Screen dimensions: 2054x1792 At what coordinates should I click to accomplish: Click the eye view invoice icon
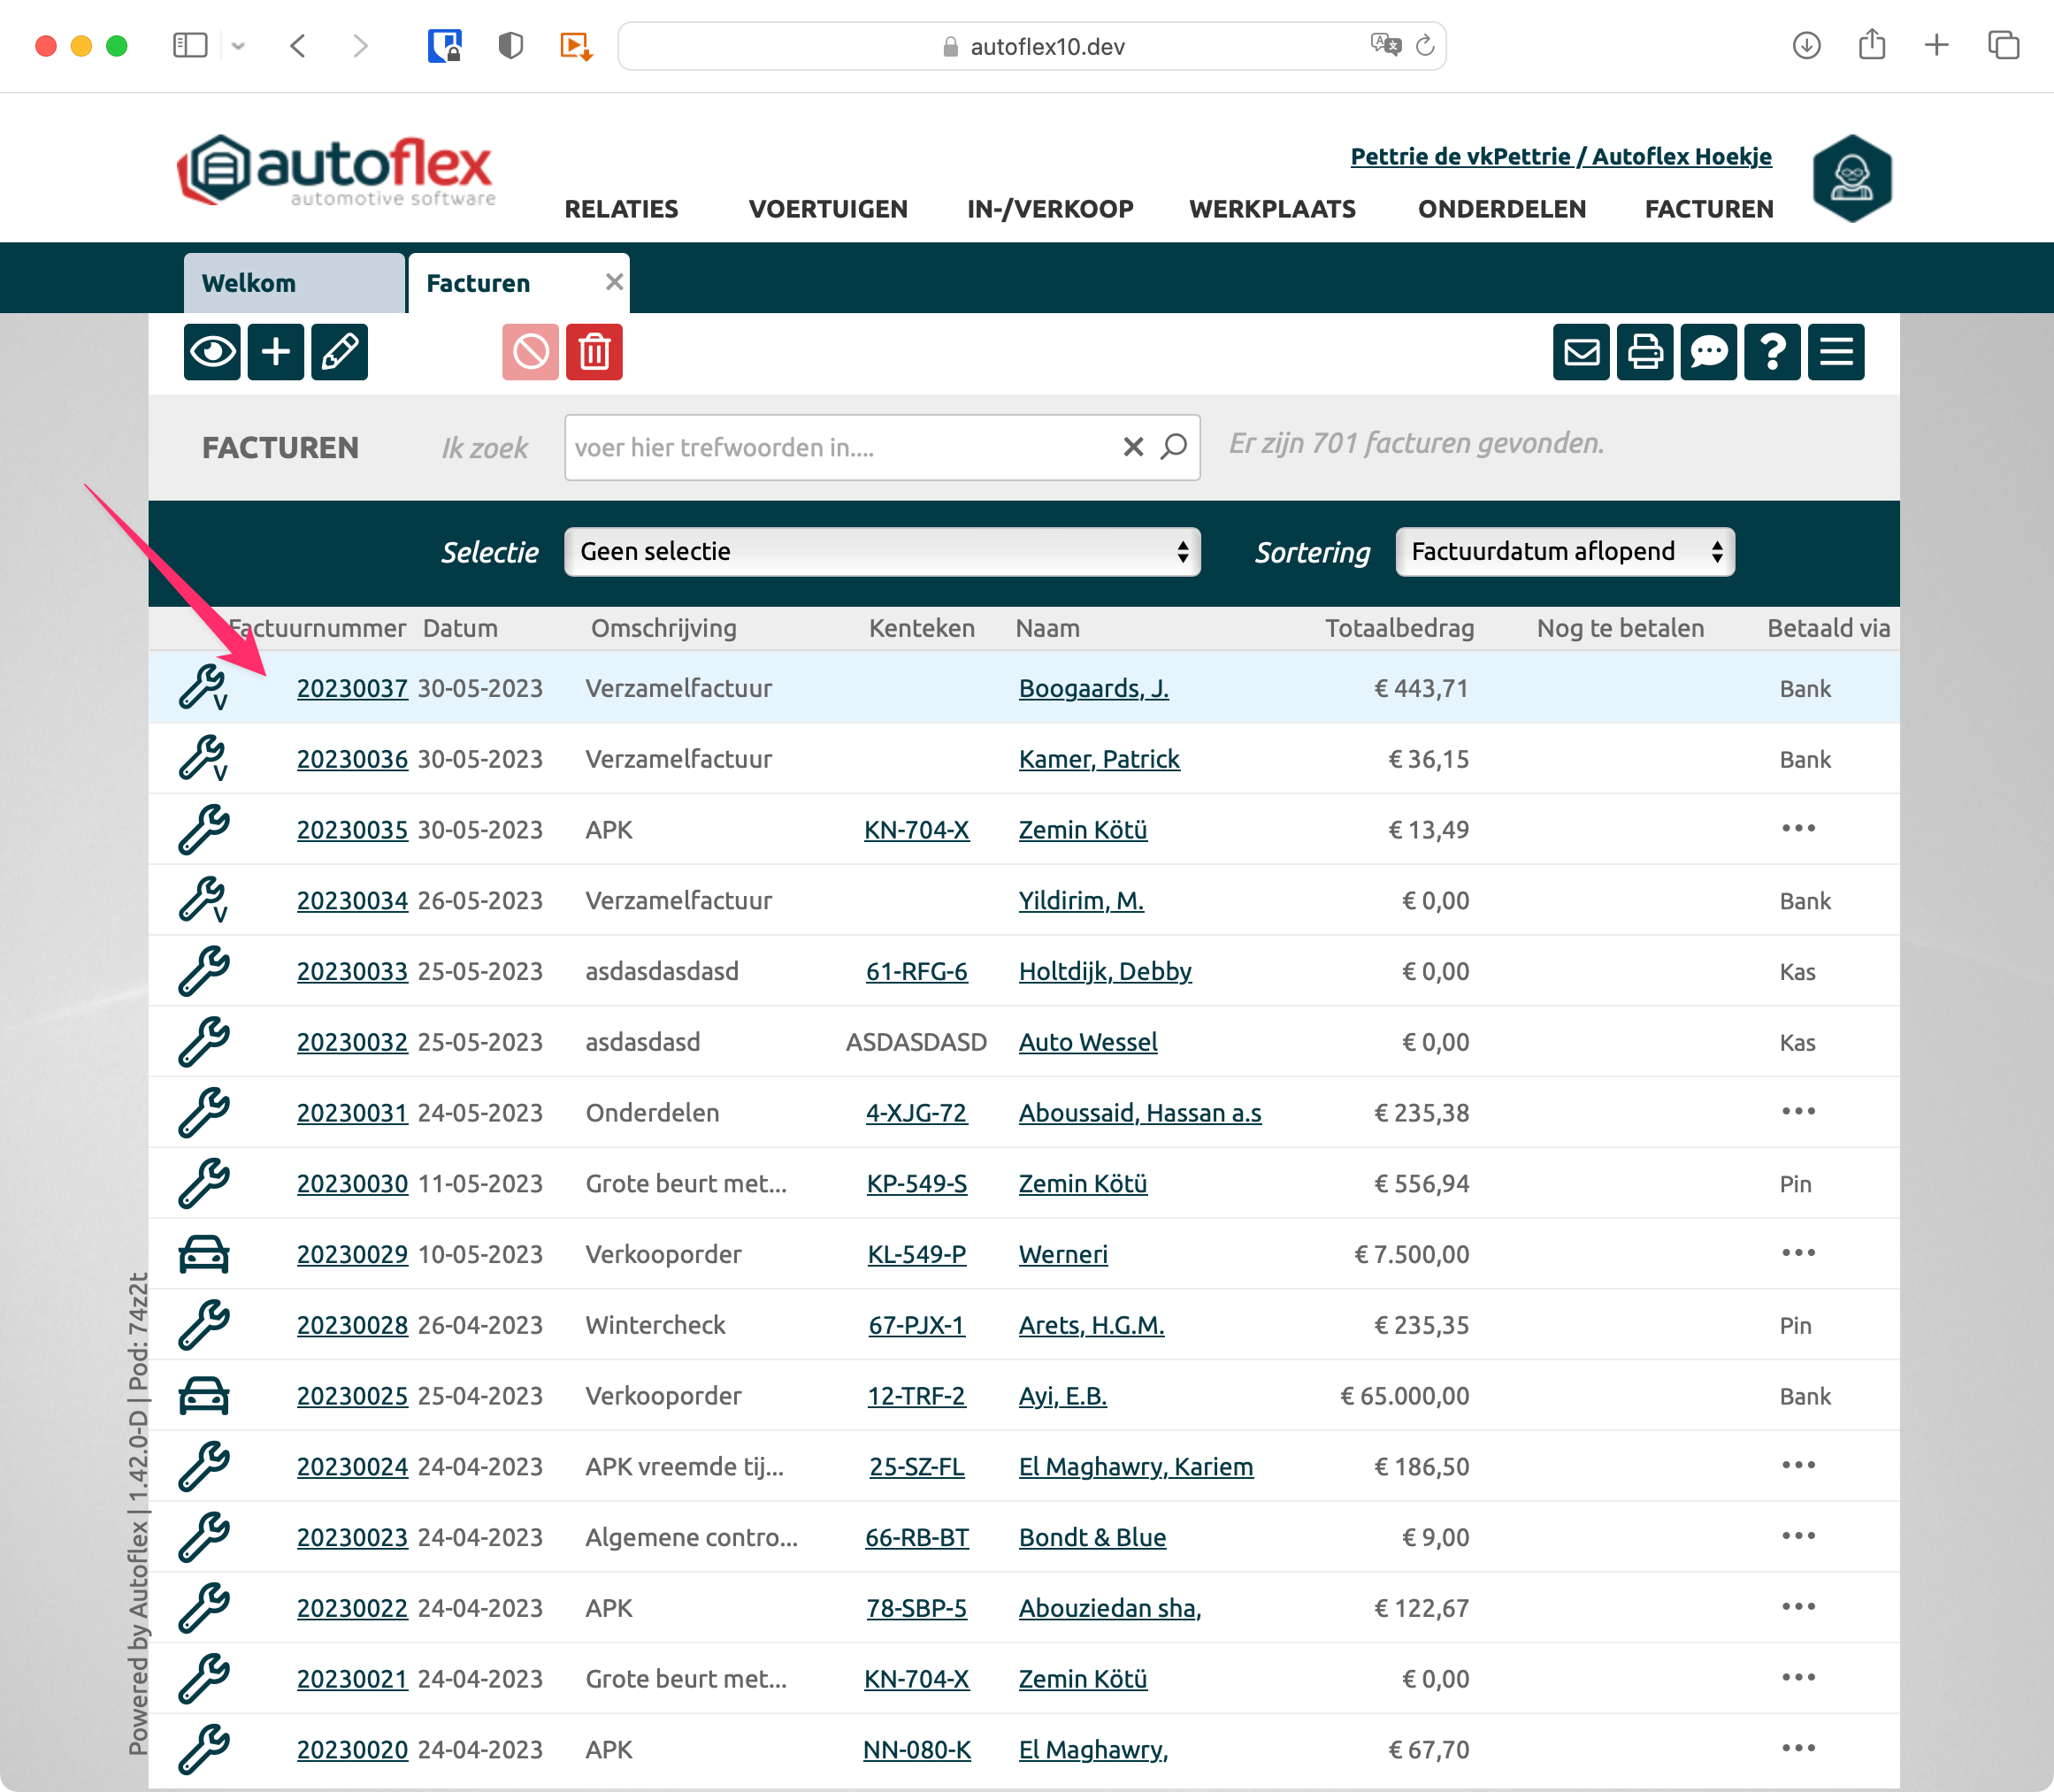point(212,352)
